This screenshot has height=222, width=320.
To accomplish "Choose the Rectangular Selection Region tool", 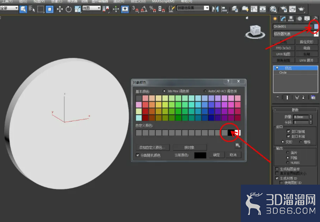I will click(x=41, y=9).
